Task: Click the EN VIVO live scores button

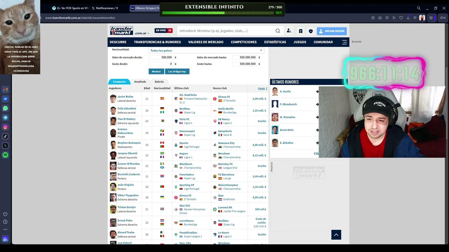Action: point(163,30)
